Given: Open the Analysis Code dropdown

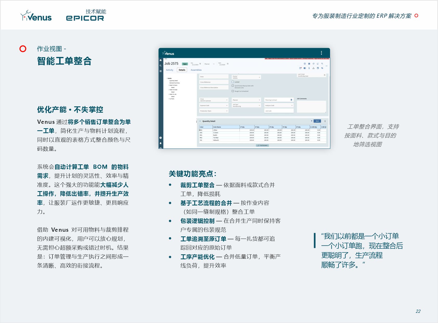Looking at the screenshot, I should pos(279,105).
